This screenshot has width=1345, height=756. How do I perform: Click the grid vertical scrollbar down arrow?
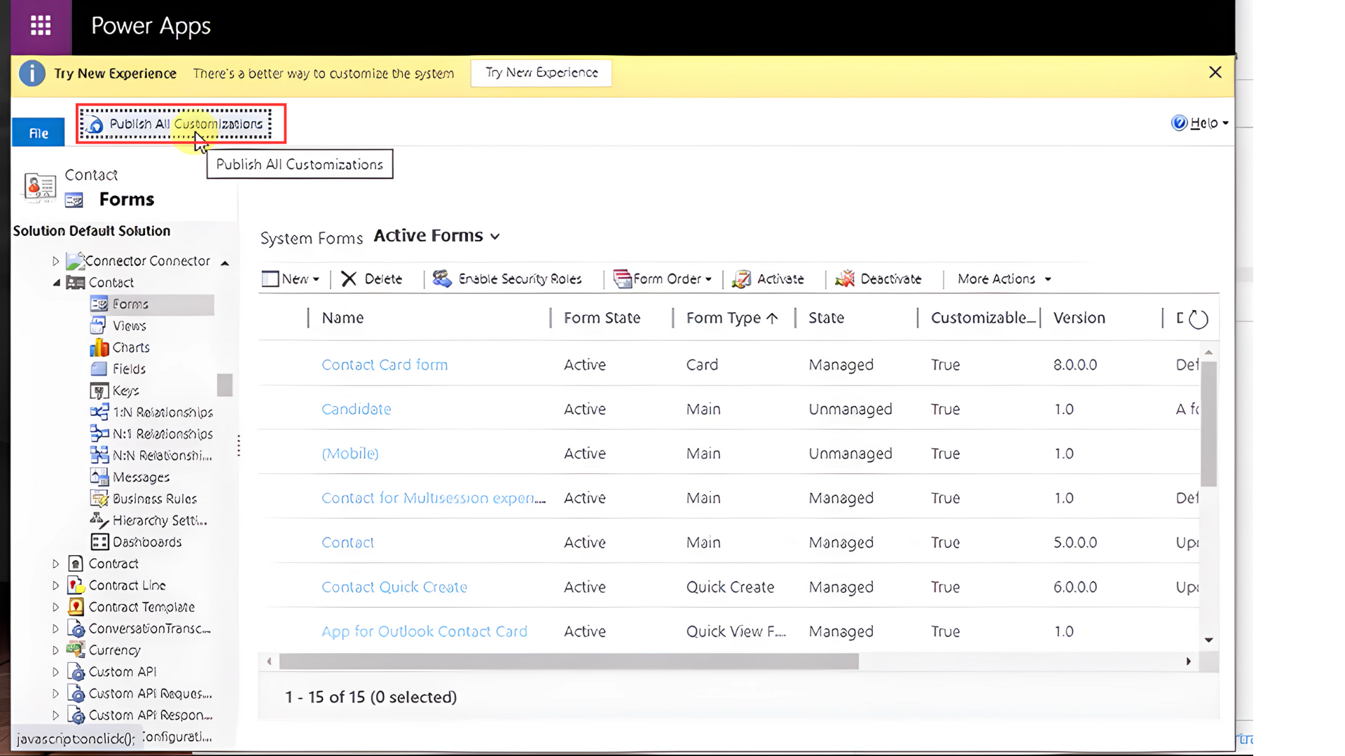tap(1208, 640)
